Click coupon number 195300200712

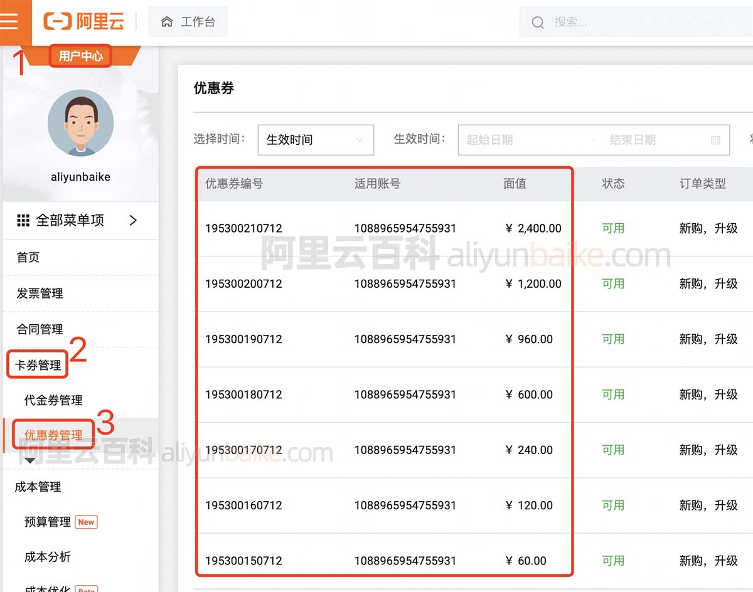pos(243,284)
